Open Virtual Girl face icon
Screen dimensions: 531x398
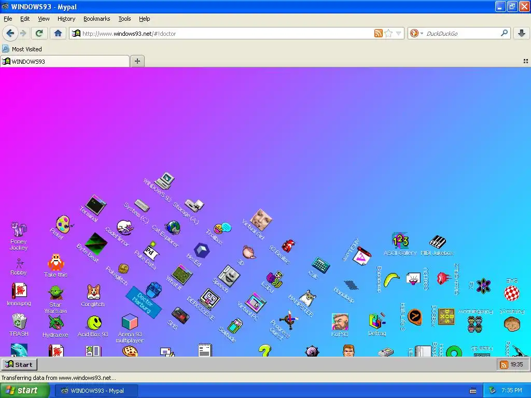pos(261,219)
